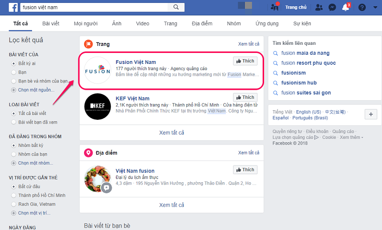
Task: Click the Trang chủ link
Action: click(296, 7)
